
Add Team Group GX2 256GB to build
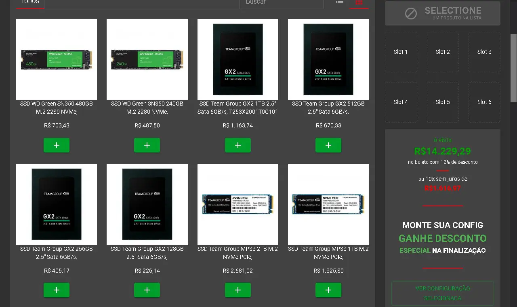point(57,290)
